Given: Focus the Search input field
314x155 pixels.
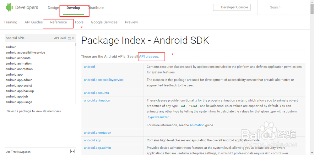Looking at the screenshot, I should [x=287, y=7].
